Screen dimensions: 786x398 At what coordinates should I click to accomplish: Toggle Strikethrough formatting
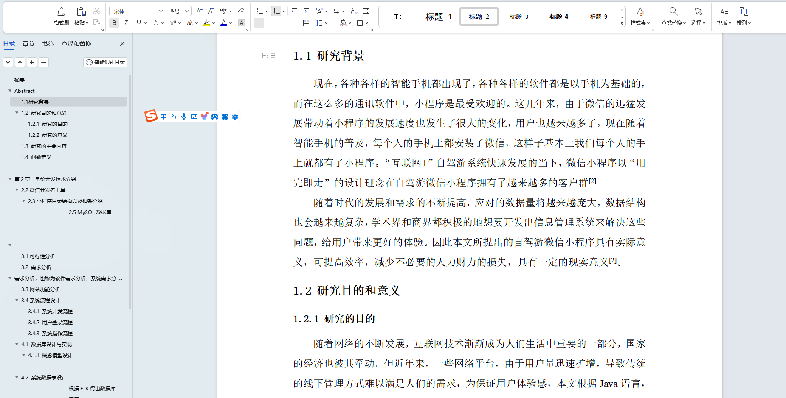coord(156,23)
